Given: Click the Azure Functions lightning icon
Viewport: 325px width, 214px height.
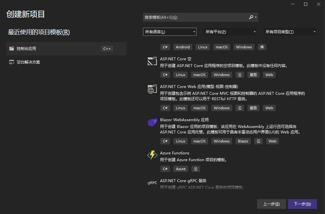Looking at the screenshot, I should coord(152,155).
